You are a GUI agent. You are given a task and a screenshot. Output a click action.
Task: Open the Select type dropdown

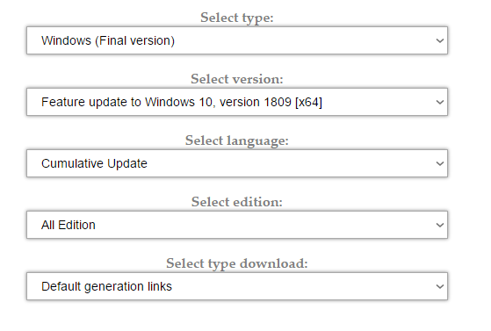[237, 40]
